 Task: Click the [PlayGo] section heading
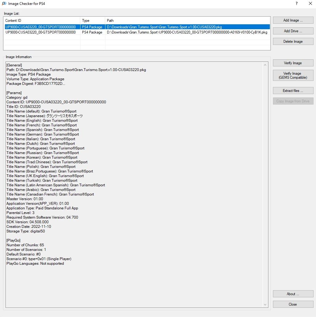[13, 240]
